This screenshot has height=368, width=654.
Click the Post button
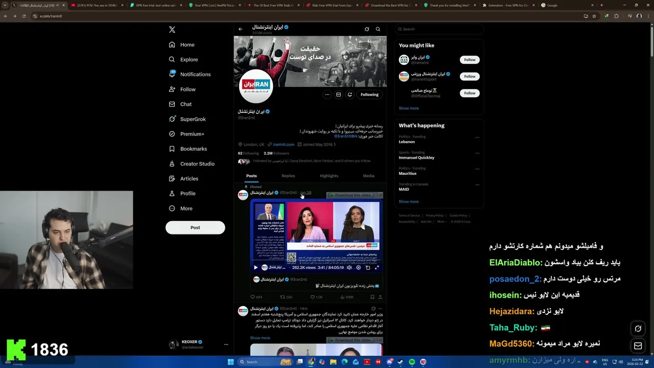195,227
